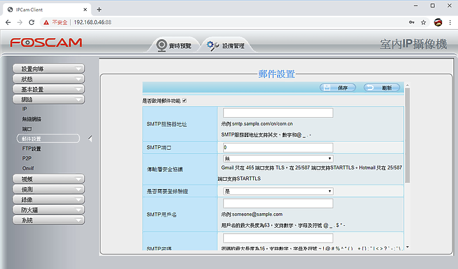Expand the status menu (狀態)
Viewport: 458px width, 269px height.
click(49, 79)
